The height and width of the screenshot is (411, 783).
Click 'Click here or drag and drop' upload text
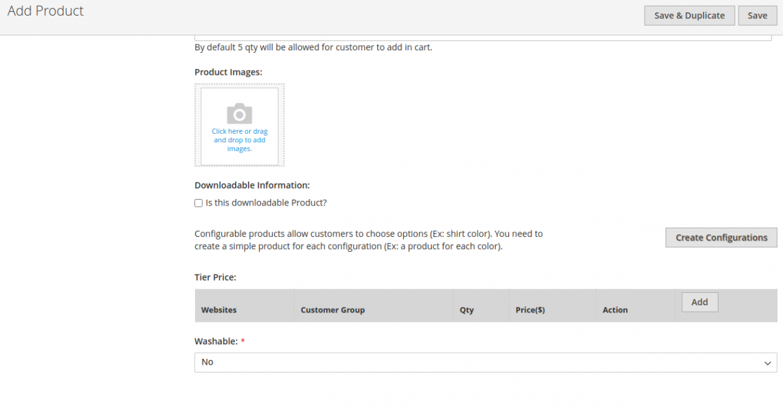[x=239, y=140]
